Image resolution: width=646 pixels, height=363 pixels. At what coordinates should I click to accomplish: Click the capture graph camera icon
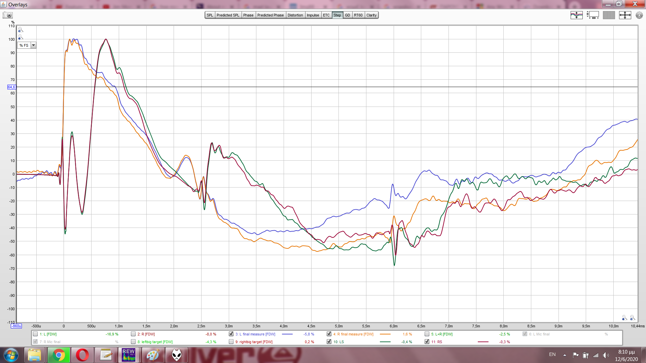tap(8, 15)
